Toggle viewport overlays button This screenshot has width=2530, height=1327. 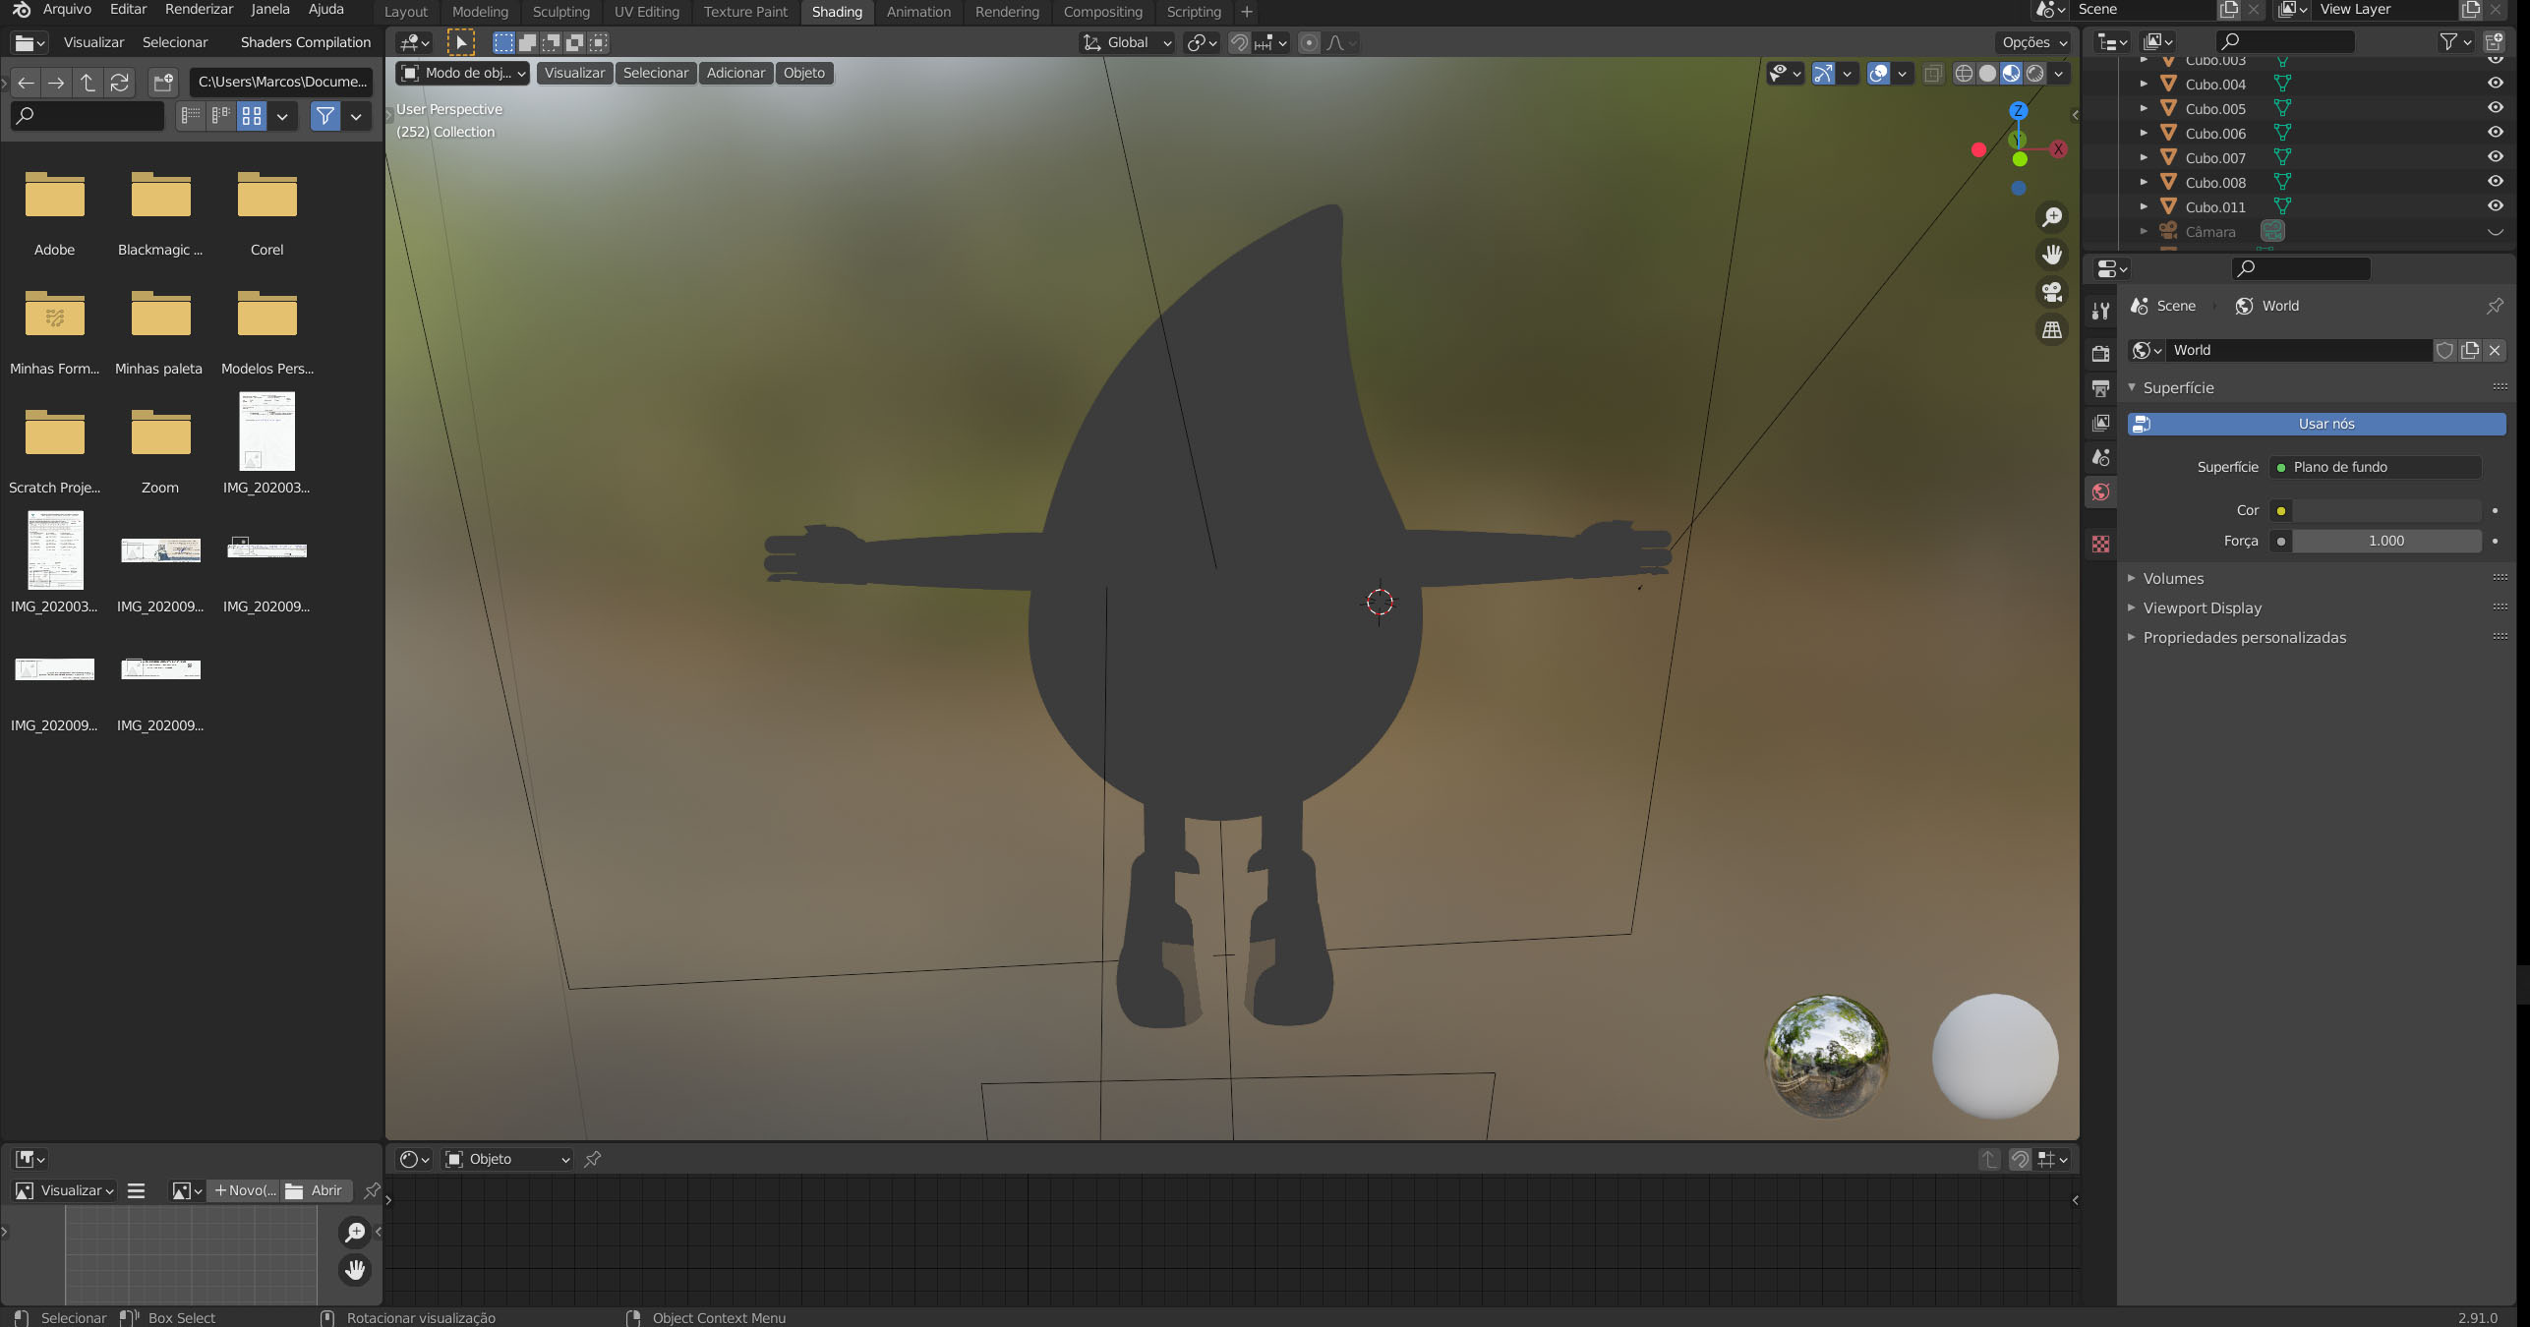pos(1878,74)
